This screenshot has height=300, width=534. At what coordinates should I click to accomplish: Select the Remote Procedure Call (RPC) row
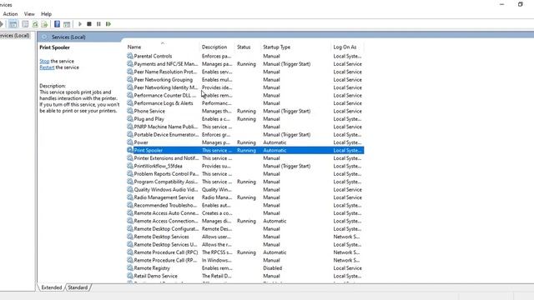click(244, 252)
